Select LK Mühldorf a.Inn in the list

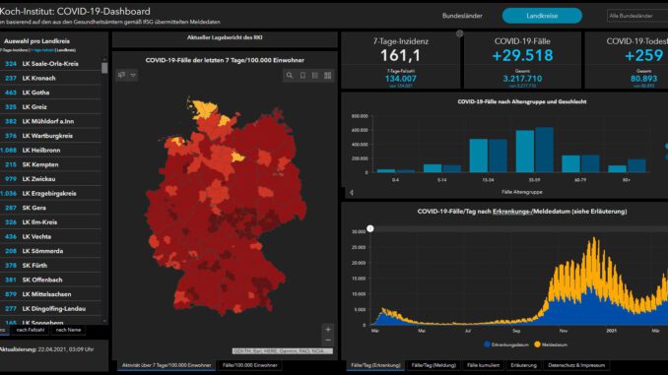click(x=50, y=121)
